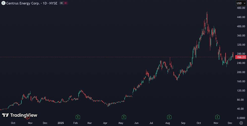The width and height of the screenshot is (247, 126).
Task: Click the earnings E marker near Feb
Action: [78, 117]
